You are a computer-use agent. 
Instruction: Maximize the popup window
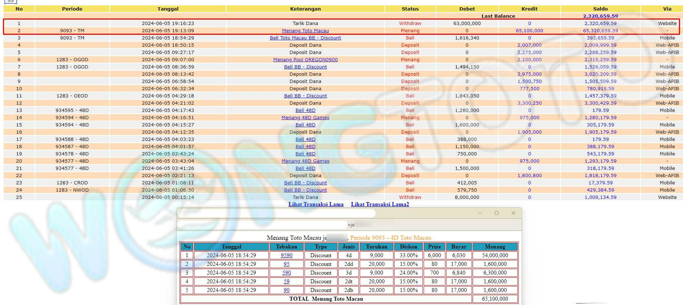click(x=496, y=213)
